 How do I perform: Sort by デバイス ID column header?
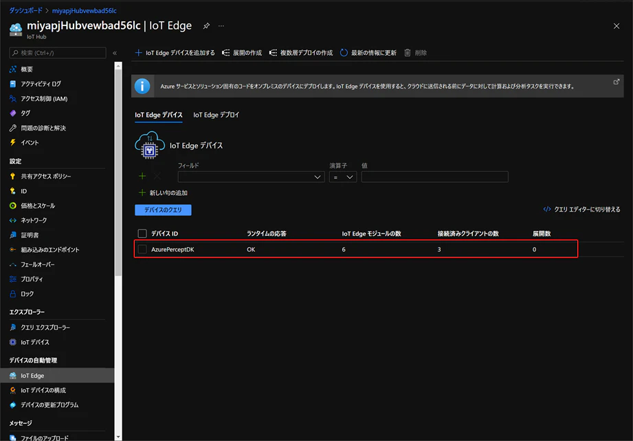point(165,234)
